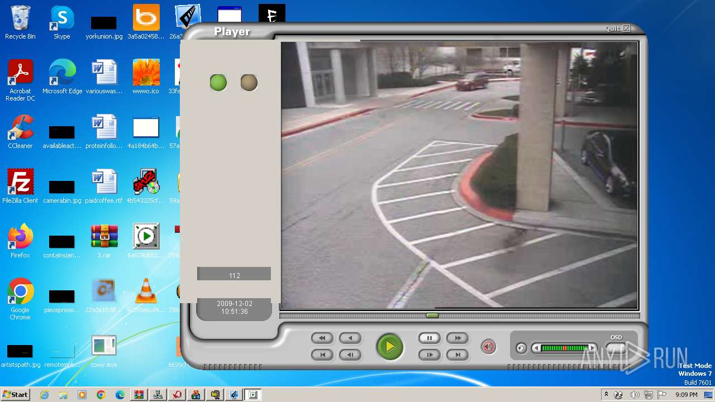This screenshot has width=715, height=402.
Task: Click the green round indicator button
Action: click(x=218, y=83)
